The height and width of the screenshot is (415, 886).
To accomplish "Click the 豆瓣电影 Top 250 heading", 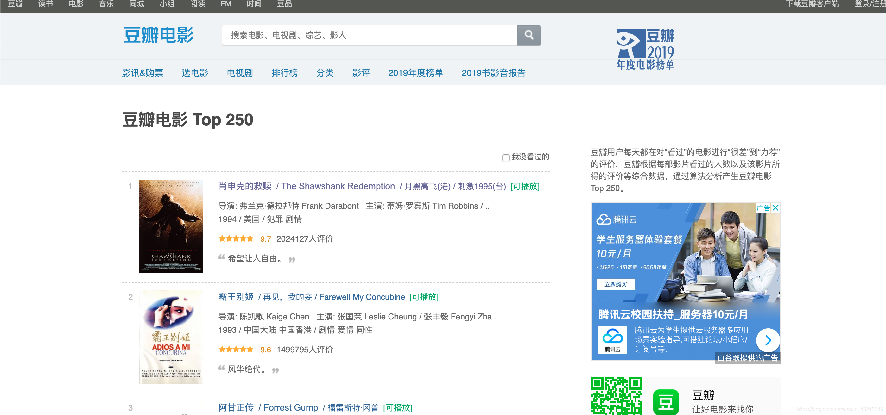I will point(188,120).
